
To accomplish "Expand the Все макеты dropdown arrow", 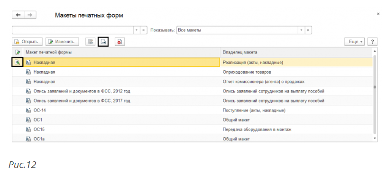I will tap(301, 30).
